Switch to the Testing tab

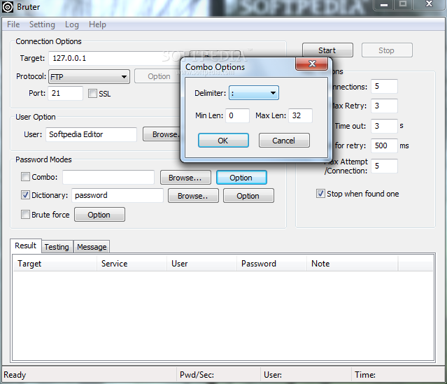tap(57, 247)
